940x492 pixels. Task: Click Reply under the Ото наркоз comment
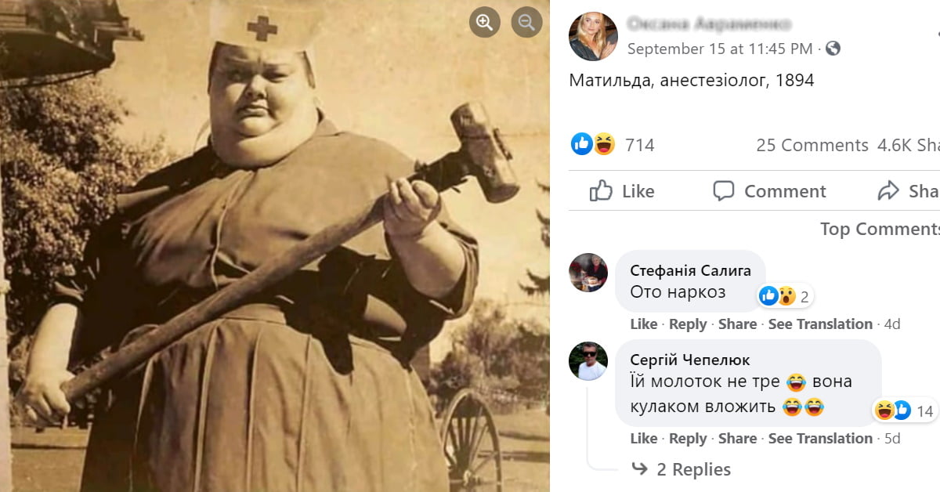688,324
